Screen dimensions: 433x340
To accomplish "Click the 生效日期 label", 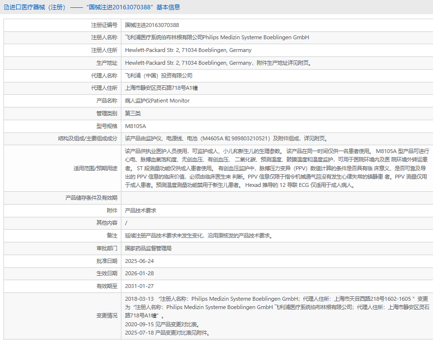I will coord(107,274).
